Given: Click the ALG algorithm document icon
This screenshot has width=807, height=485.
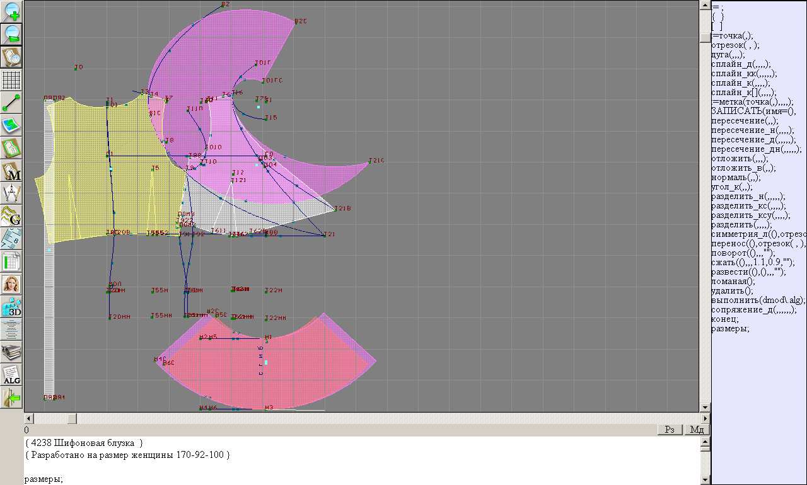Looking at the screenshot, I should 12,375.
